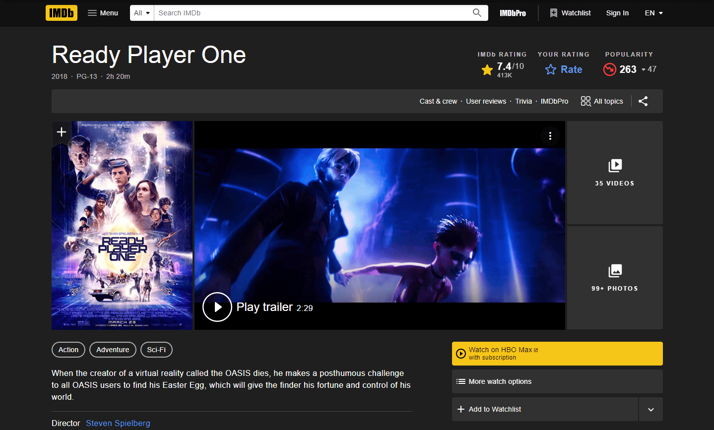714x430 pixels.
Task: Click Add to Watchlist button
Action: 545,409
